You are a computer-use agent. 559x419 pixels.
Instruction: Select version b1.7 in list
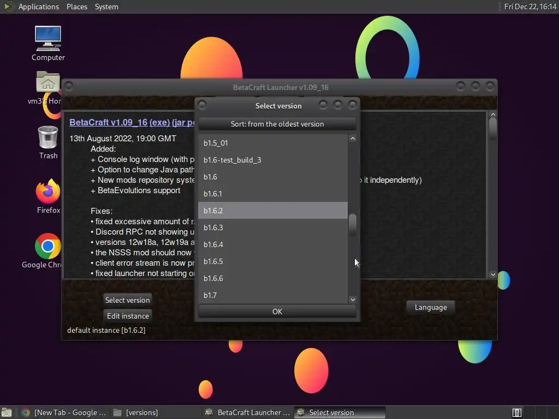[x=273, y=295]
